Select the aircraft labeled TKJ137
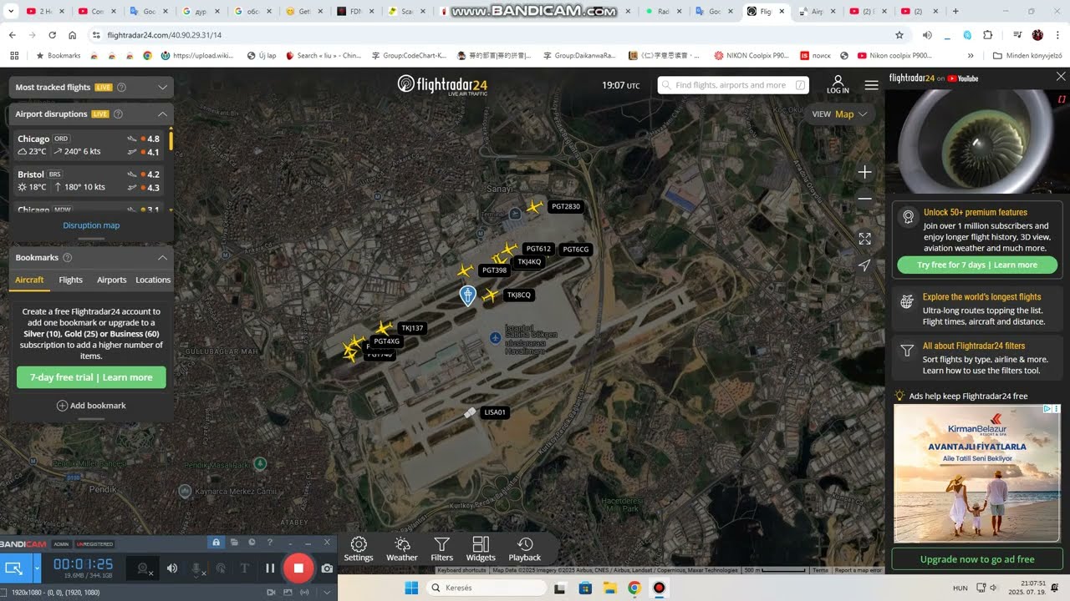This screenshot has width=1070, height=601. 384,328
